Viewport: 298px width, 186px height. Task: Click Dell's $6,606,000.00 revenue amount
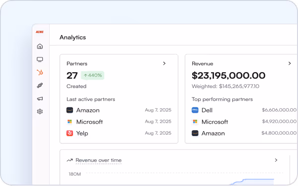tap(279, 110)
